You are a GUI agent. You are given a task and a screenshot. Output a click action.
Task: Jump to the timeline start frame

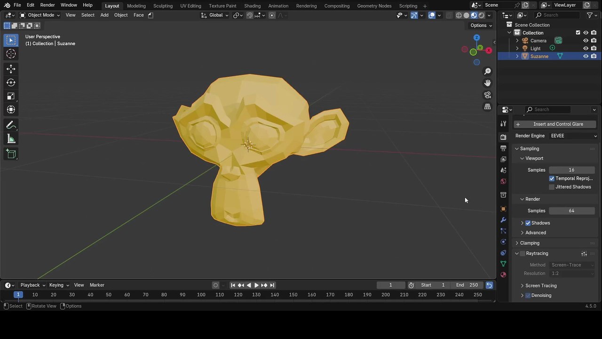click(233, 285)
